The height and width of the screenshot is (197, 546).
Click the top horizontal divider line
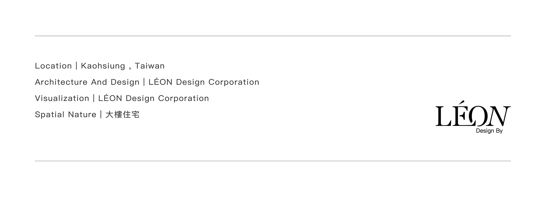coord(273,36)
